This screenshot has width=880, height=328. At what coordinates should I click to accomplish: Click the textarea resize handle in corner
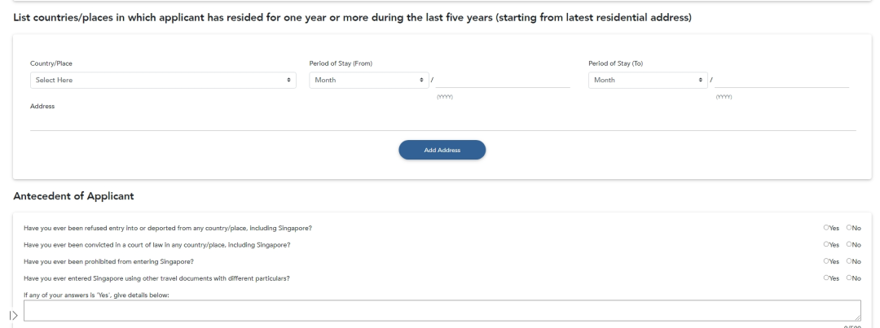[x=857, y=318]
